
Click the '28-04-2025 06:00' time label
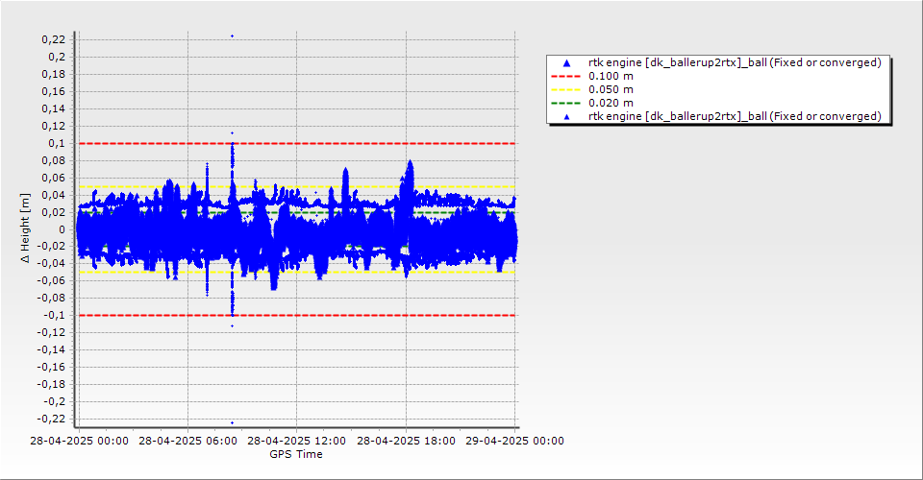coord(187,441)
